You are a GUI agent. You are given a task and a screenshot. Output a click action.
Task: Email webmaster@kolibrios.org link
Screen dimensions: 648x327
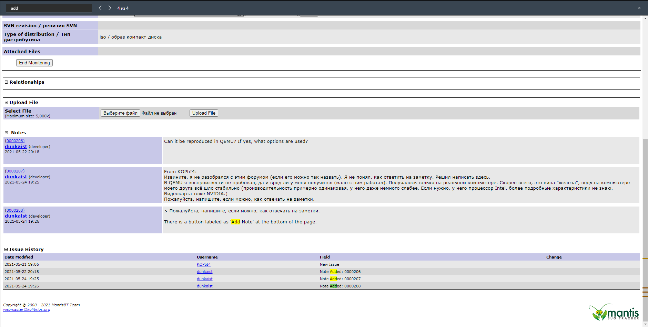click(27, 310)
